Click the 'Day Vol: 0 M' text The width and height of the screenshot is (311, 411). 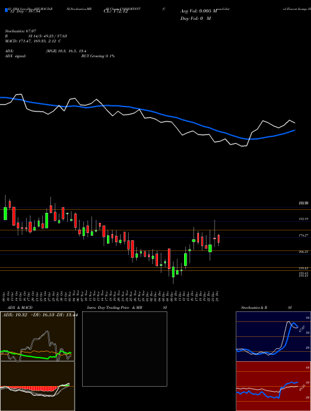(x=195, y=18)
